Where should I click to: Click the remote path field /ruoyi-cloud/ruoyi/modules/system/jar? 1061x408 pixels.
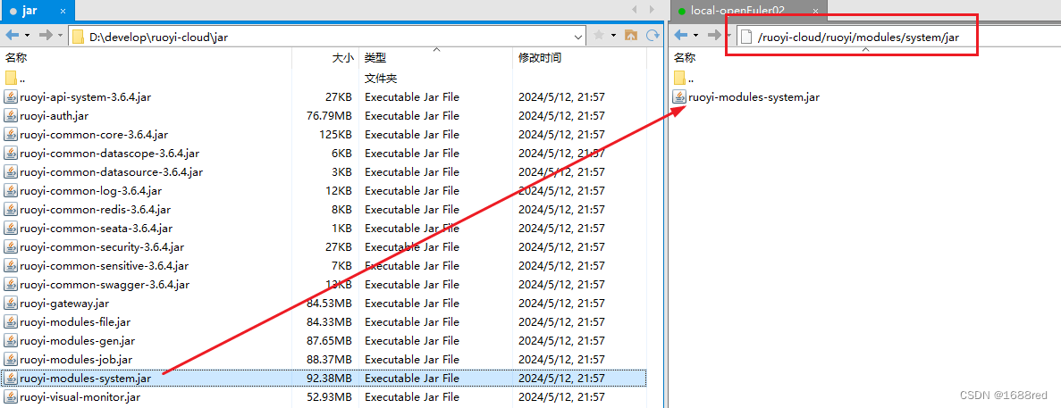tap(859, 37)
